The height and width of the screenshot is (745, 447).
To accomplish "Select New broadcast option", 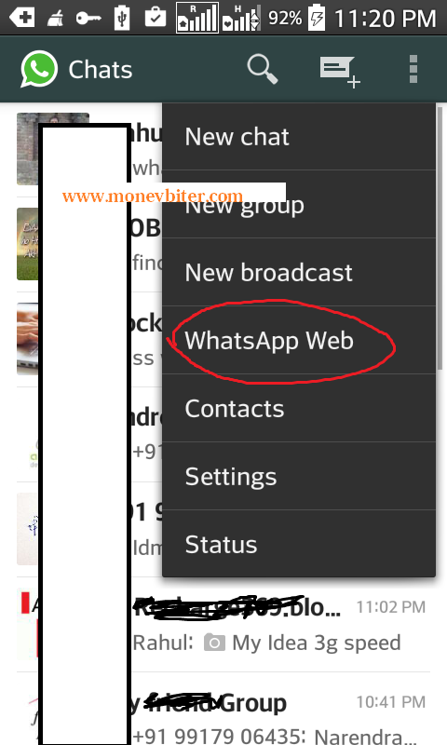I will coord(299,272).
